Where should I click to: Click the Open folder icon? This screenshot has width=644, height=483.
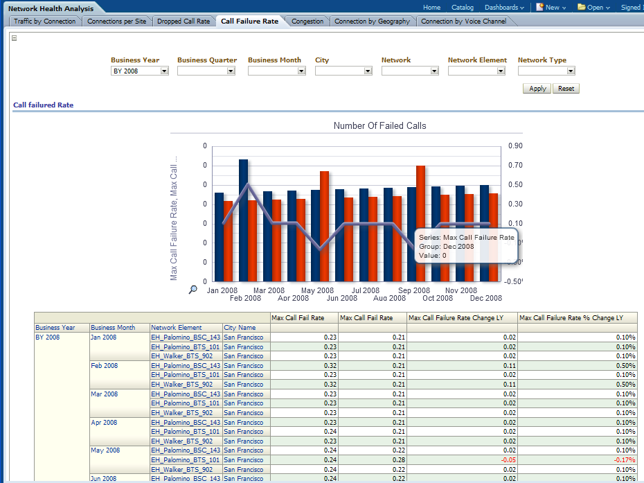coord(581,8)
